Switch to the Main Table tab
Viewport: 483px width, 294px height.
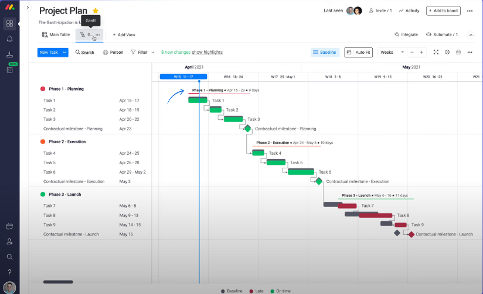56,34
